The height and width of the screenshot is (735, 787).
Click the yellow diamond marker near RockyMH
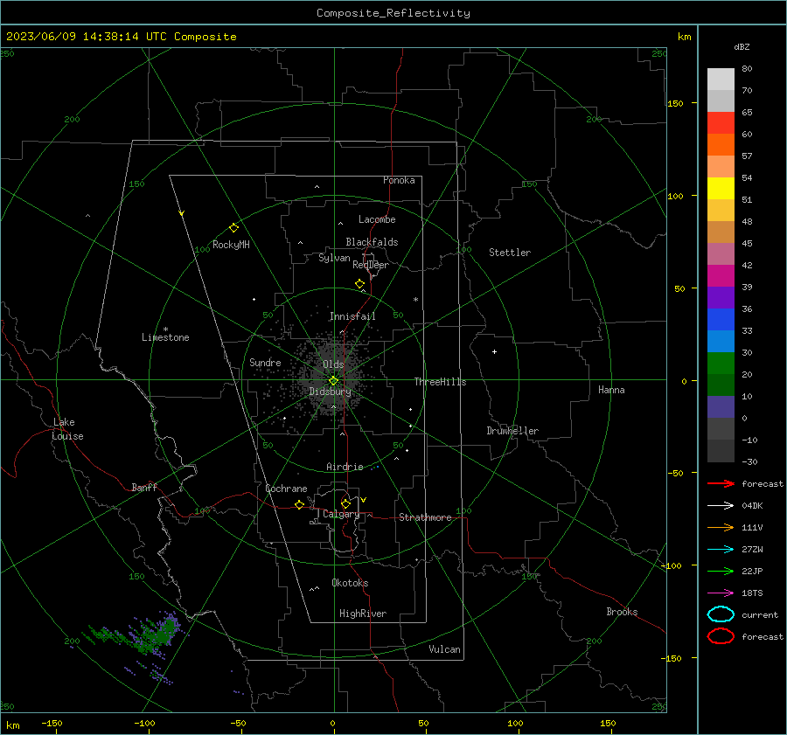(233, 228)
